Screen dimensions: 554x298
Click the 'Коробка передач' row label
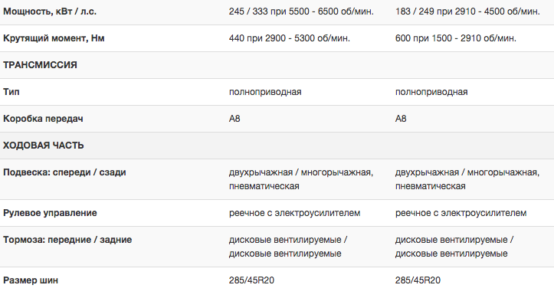click(x=43, y=119)
